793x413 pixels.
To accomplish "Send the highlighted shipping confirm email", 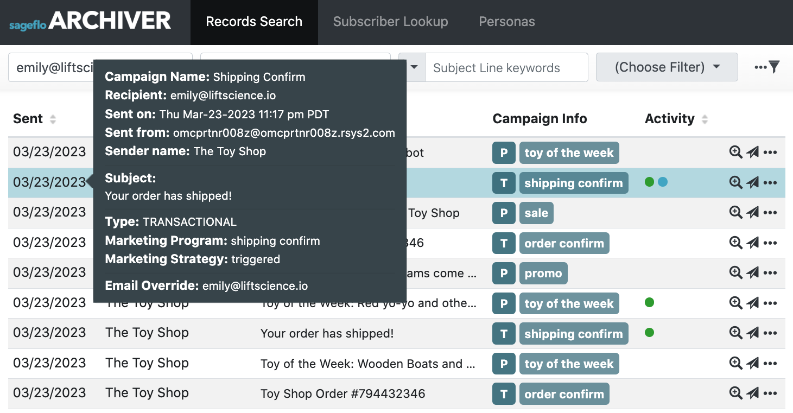I will pyautogui.click(x=752, y=183).
